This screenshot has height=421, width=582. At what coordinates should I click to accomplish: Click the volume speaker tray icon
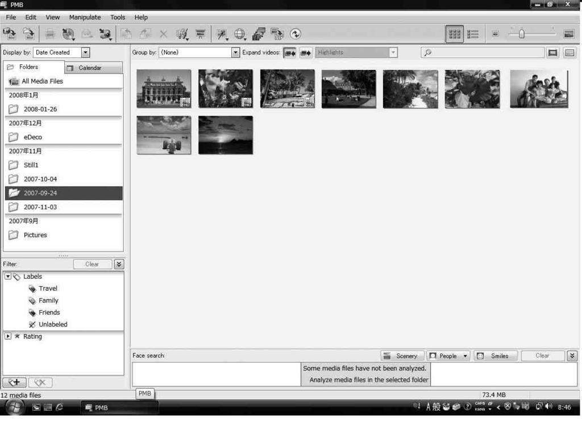point(549,407)
